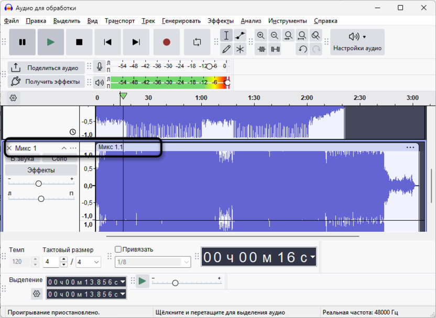The height and width of the screenshot is (318, 436).
Task: Collapse the Микс 1 track with the chevron
Action: coord(64,149)
